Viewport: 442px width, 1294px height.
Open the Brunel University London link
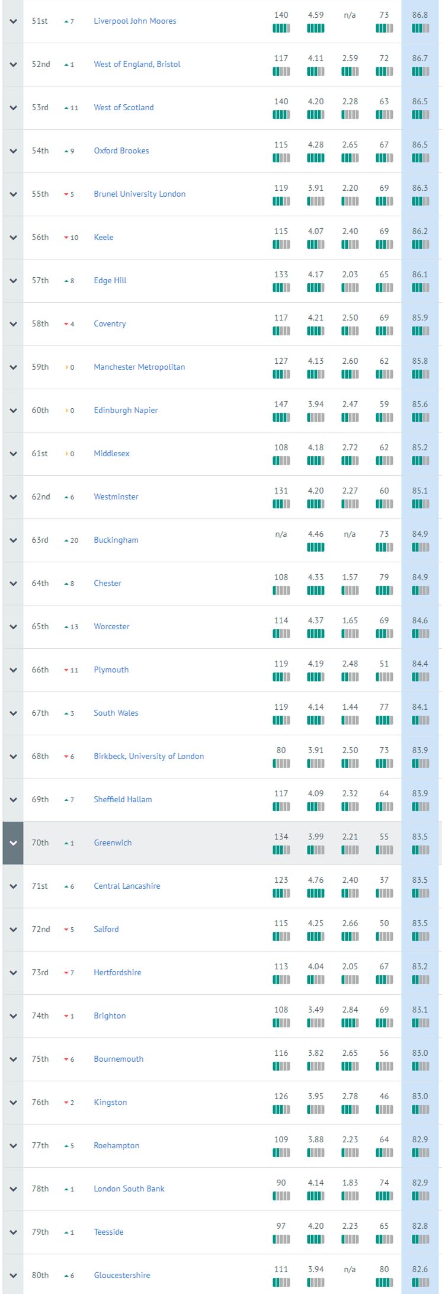(x=140, y=194)
